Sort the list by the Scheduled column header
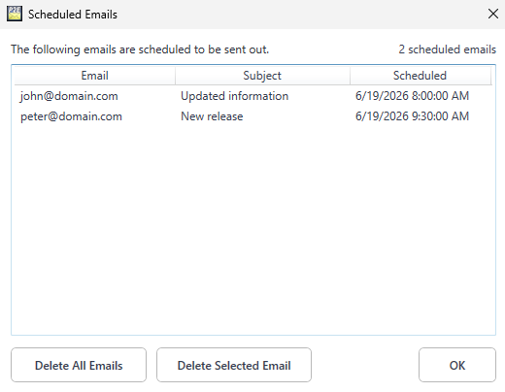The height and width of the screenshot is (392, 505). point(420,76)
